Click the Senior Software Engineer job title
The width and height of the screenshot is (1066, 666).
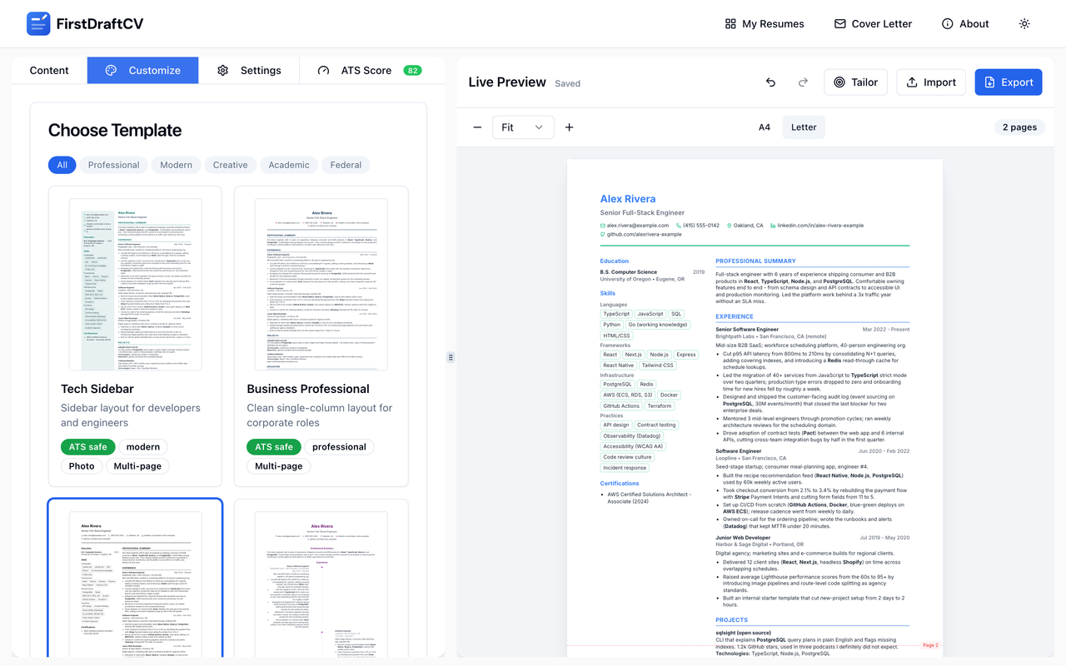[747, 330]
